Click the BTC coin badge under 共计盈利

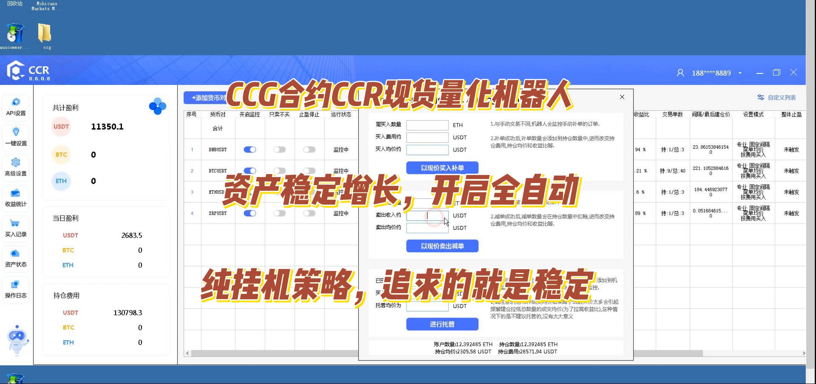pos(61,155)
